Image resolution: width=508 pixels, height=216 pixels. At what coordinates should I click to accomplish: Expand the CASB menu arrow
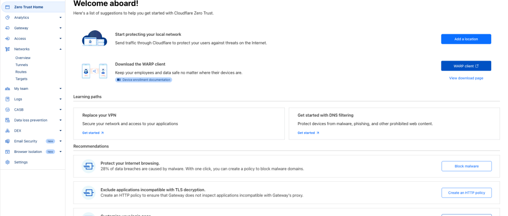point(60,110)
